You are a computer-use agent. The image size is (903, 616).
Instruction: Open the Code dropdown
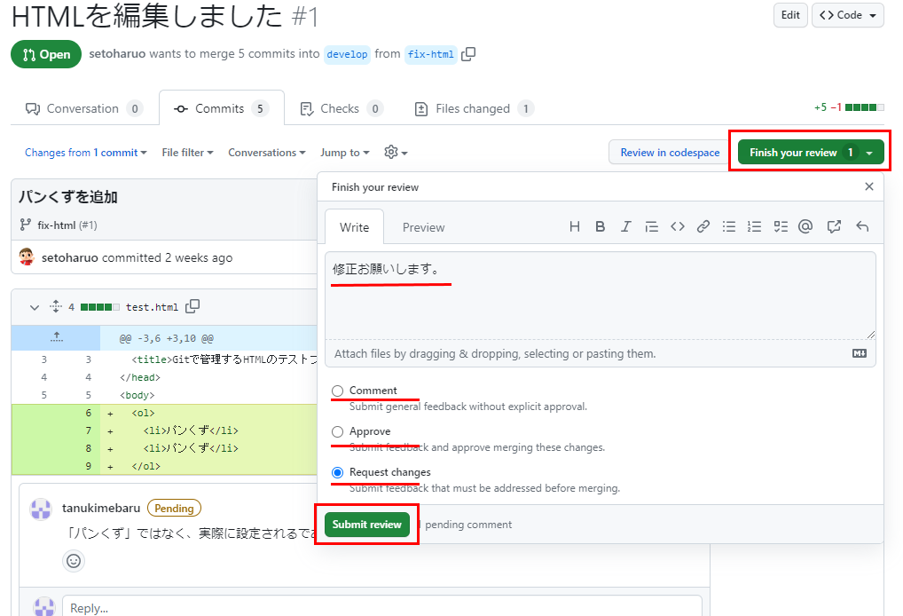848,15
